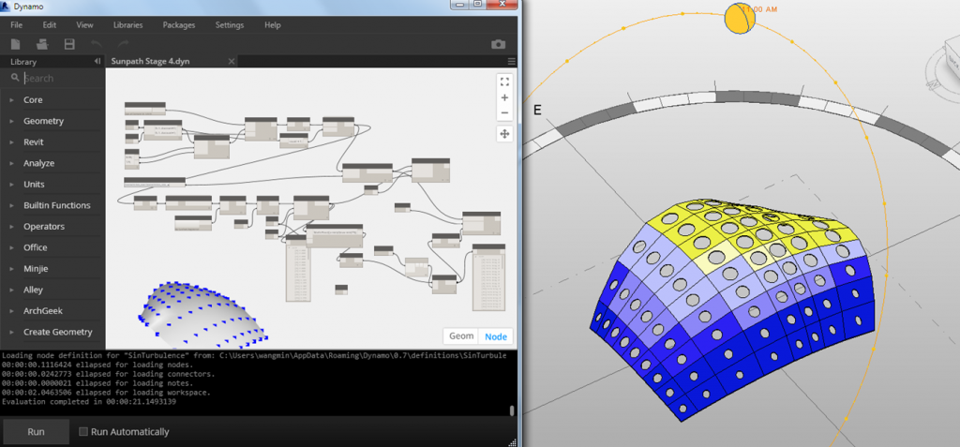Click the library Search field
960x447 pixels.
pos(56,79)
